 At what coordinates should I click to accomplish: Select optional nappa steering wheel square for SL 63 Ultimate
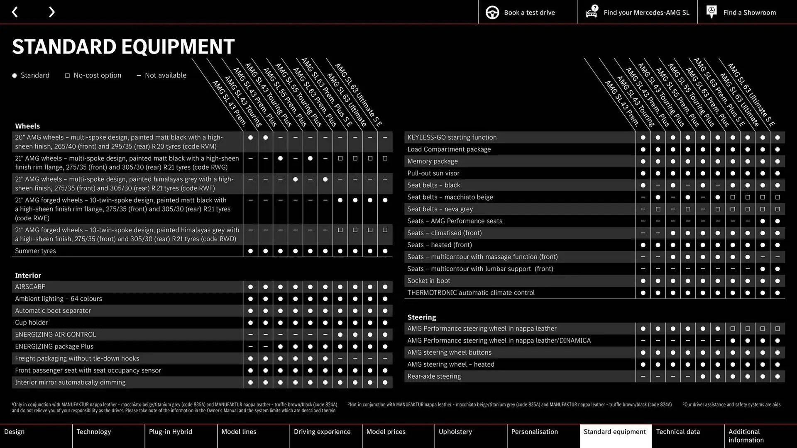(763, 328)
